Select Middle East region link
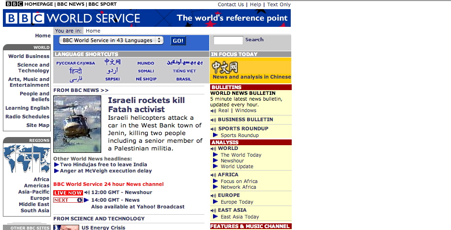This screenshot has width=451, height=230. click(x=34, y=205)
